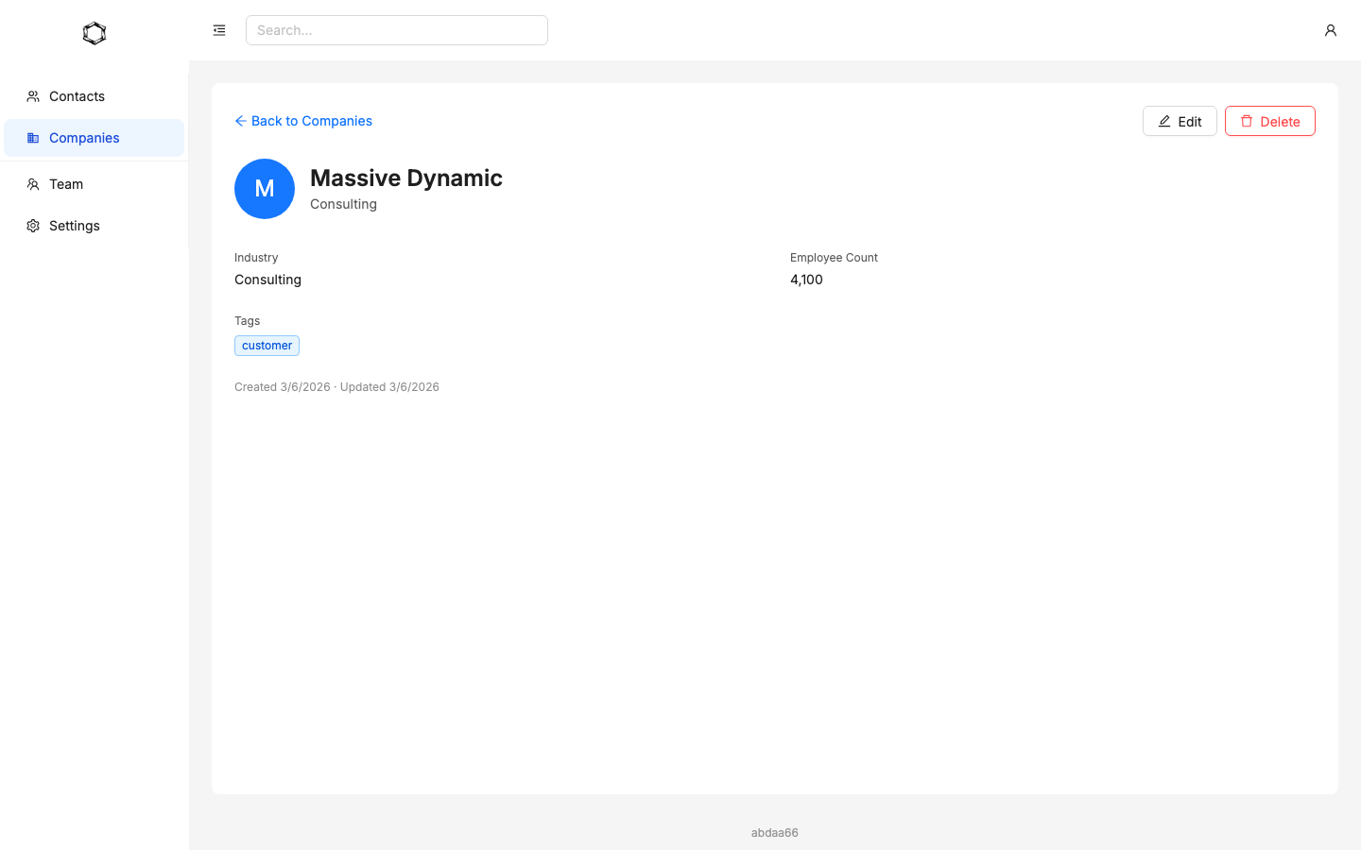The height and width of the screenshot is (850, 1361).
Task: Select Companies in the sidebar
Action: click(95, 138)
